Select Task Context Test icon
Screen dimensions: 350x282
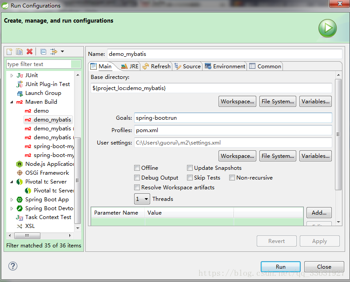click(x=20, y=217)
